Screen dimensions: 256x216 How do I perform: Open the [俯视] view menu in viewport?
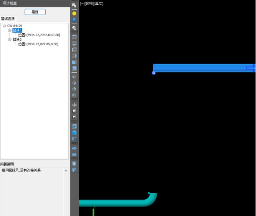[89, 4]
